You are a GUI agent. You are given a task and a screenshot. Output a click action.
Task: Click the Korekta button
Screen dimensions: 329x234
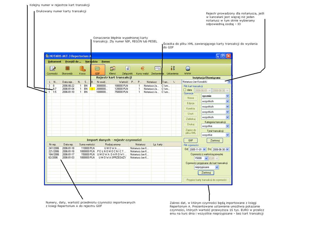tap(191, 109)
